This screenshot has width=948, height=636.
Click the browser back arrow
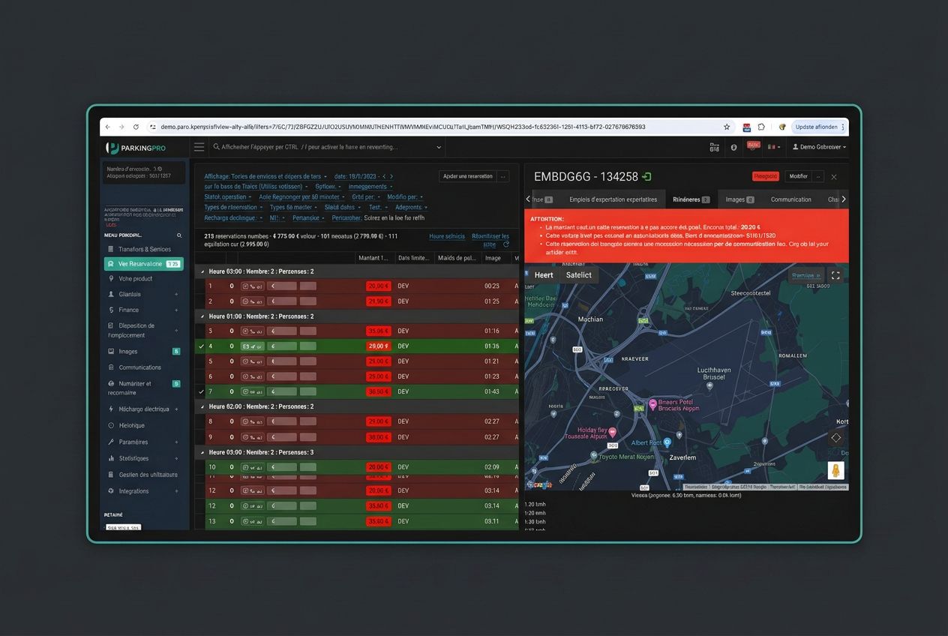[107, 127]
